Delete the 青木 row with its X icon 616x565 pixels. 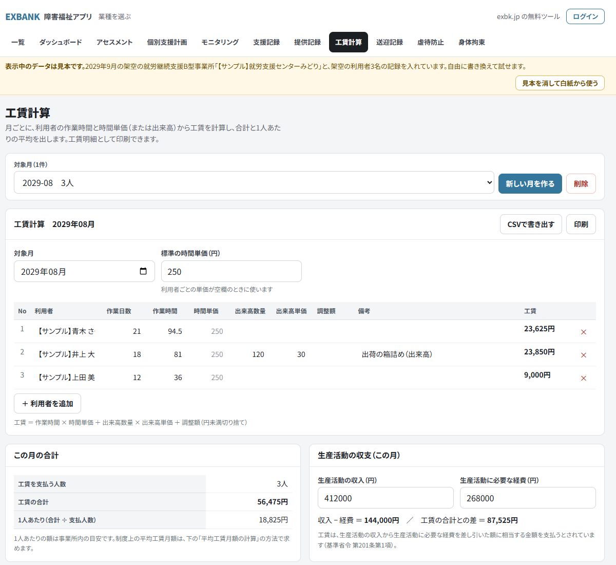click(583, 332)
